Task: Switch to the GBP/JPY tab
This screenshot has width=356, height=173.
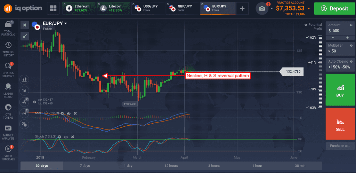Action: coord(183,8)
